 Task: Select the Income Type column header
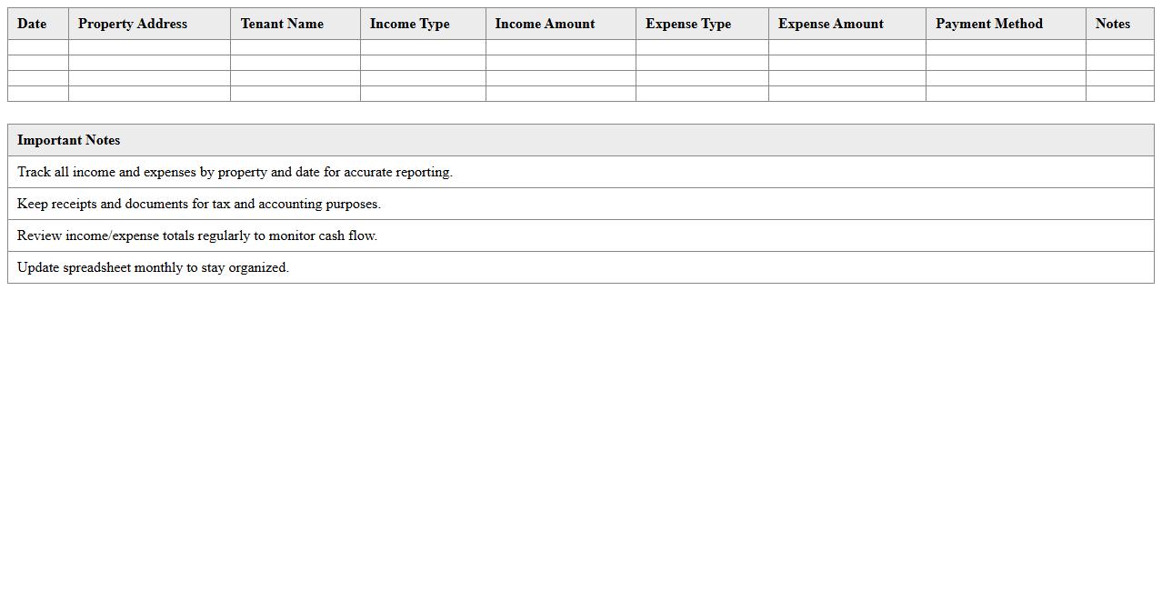[x=410, y=24]
